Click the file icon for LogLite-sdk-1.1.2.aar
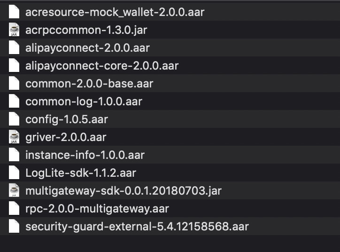340x252 pixels. click(14, 173)
